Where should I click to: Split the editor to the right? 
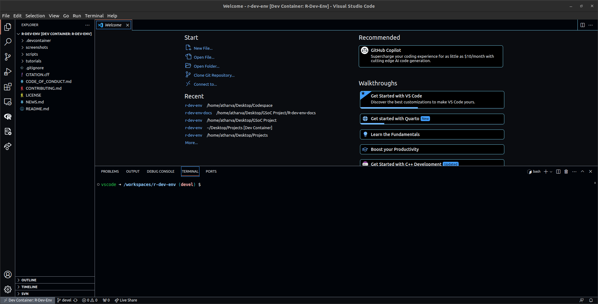pyautogui.click(x=582, y=25)
